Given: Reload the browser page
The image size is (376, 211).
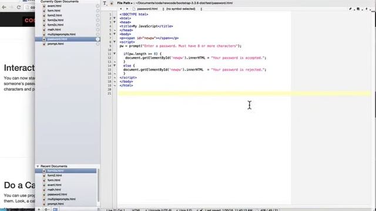Looking at the screenshot, I should coord(19,7).
